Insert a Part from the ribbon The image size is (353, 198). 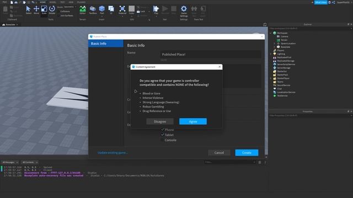(101, 10)
